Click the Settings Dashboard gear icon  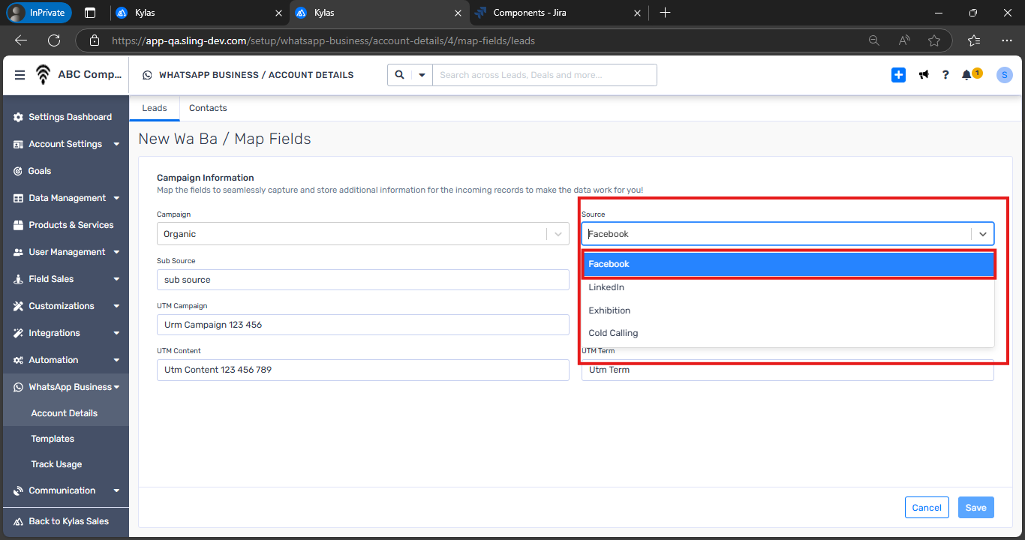click(19, 117)
